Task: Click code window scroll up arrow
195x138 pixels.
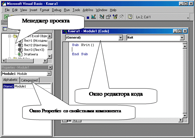Action: [185, 46]
